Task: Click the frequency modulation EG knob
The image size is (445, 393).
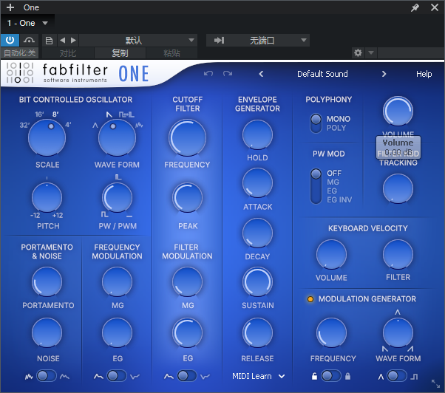Action: click(117, 332)
